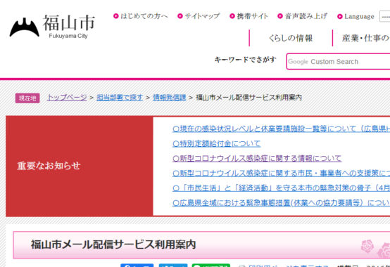Open 情報発信課 breadcrumb link
The height and width of the screenshot is (267, 390).
170,98
